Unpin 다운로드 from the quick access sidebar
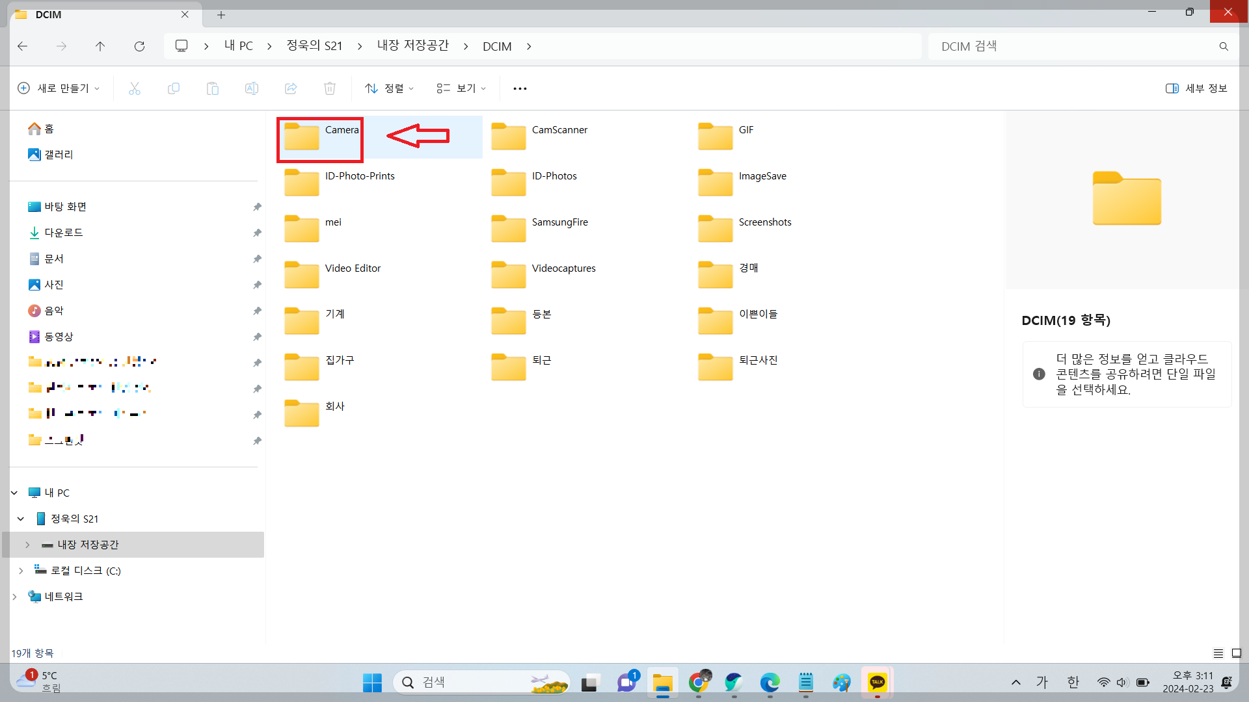1249x702 pixels. [x=257, y=233]
